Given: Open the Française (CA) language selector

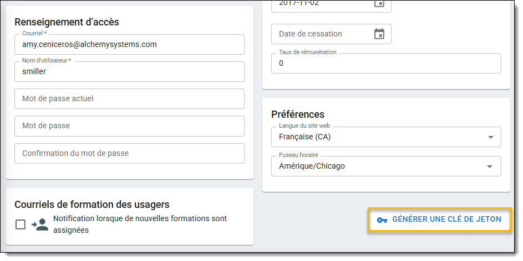Looking at the screenshot, I should tap(377, 137).
